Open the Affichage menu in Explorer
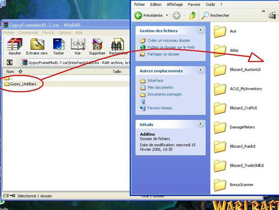This screenshot has height=210, width=279. (174, 5)
